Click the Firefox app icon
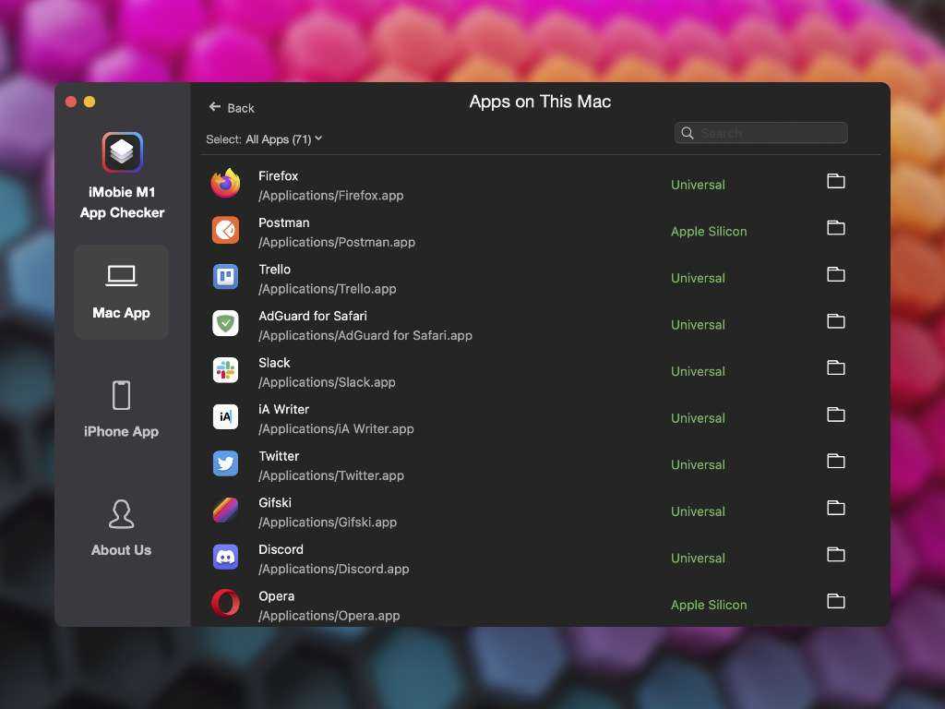The height and width of the screenshot is (709, 945). pyautogui.click(x=225, y=184)
